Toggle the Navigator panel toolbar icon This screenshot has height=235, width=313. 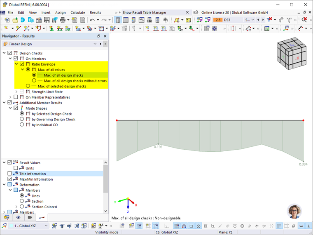tap(118, 20)
